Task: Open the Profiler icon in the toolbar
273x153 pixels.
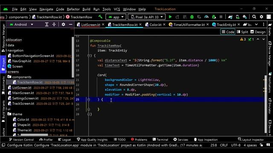Action: click(x=206, y=17)
